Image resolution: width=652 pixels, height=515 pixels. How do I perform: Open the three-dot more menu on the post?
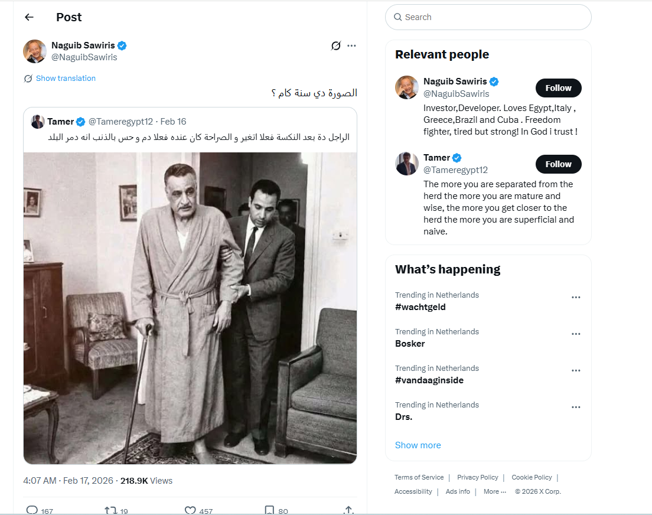pyautogui.click(x=352, y=45)
